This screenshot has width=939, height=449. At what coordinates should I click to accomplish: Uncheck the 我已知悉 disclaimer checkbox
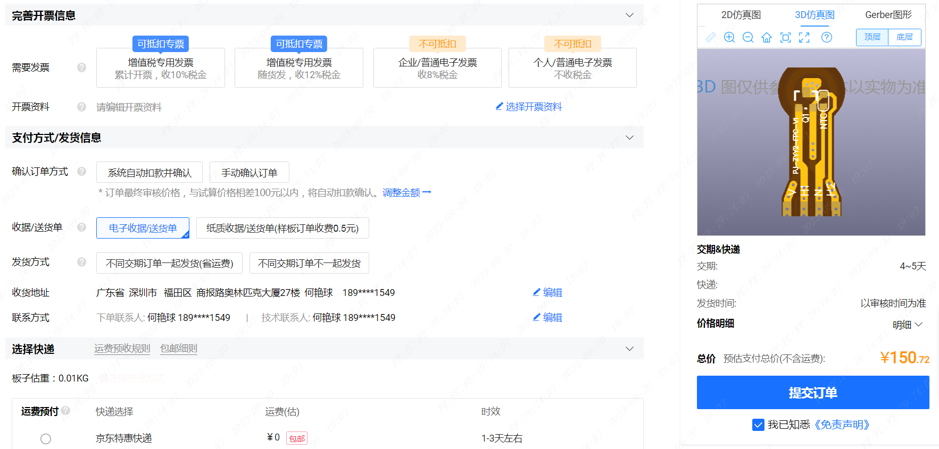(x=758, y=425)
